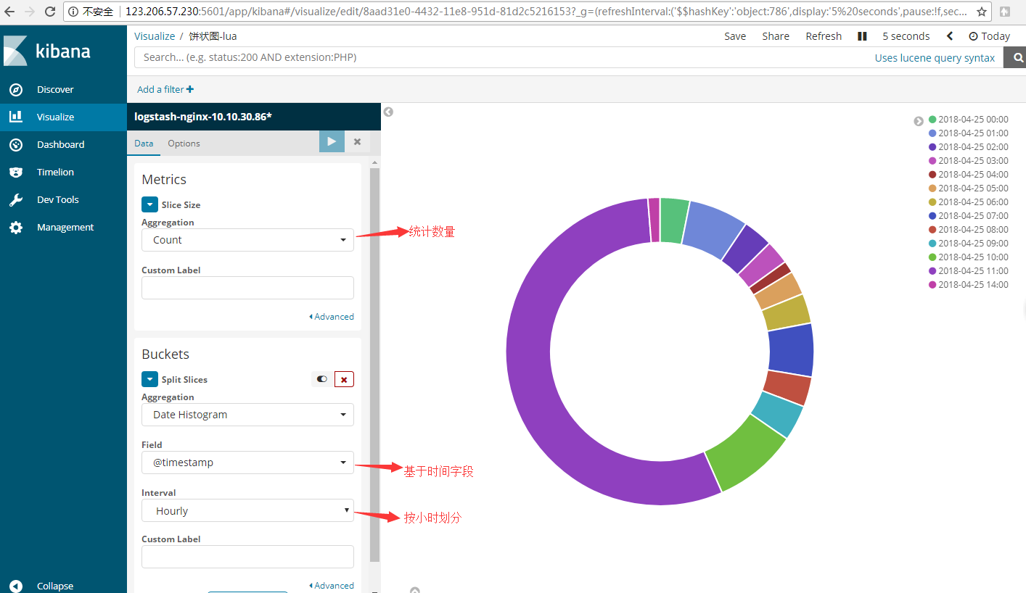Click the Buckets Custom Label input
The height and width of the screenshot is (593, 1026).
coord(247,557)
